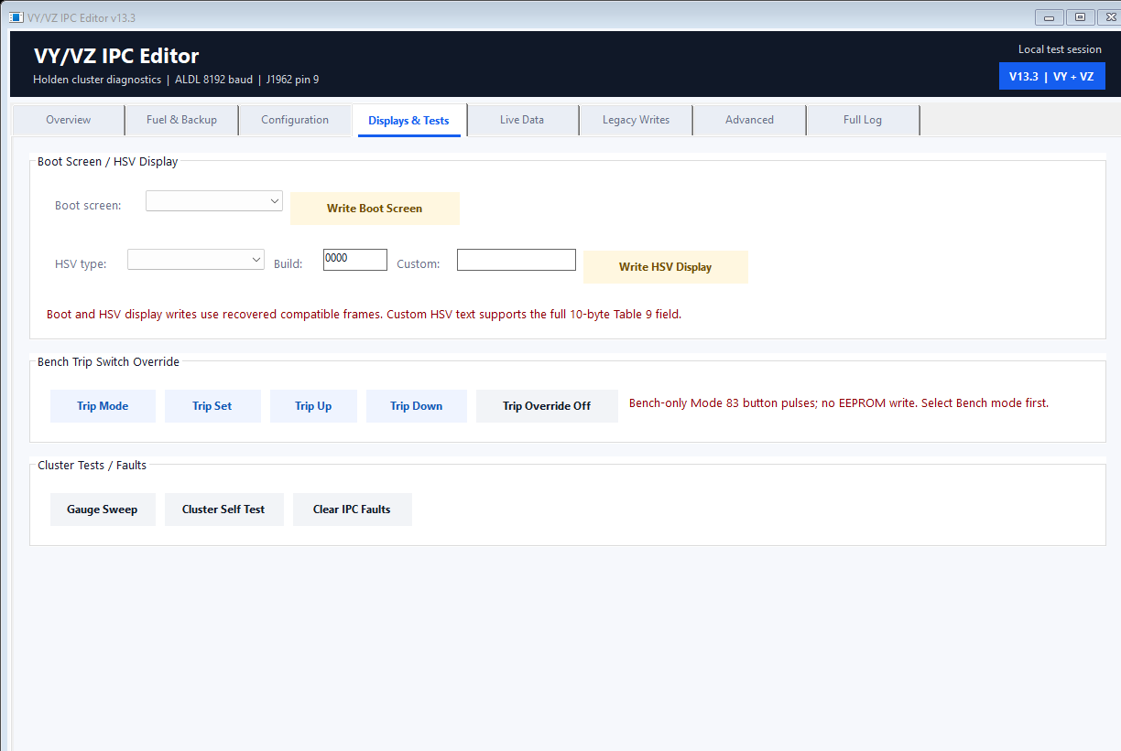Viewport: 1121px width, 751px height.
Task: Click the Cluster Tests / Faults group title
Action: point(92,465)
